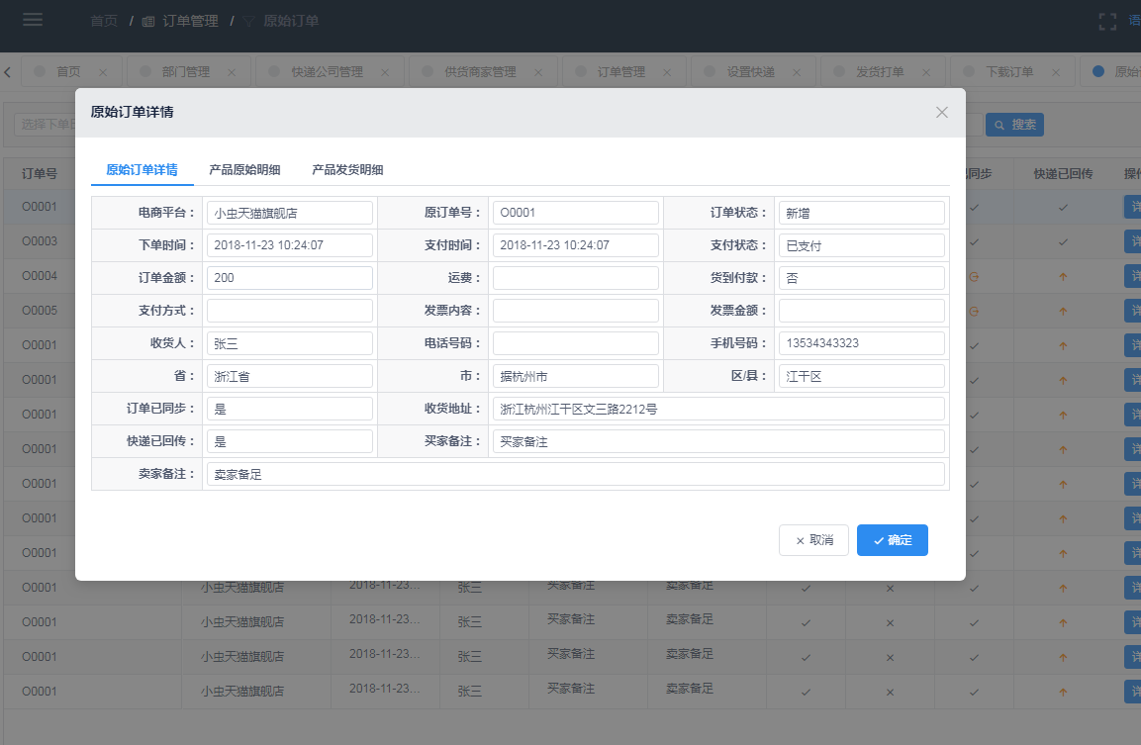Close the 快递公司管理 tab
The height and width of the screenshot is (745, 1141).
pyautogui.click(x=385, y=72)
